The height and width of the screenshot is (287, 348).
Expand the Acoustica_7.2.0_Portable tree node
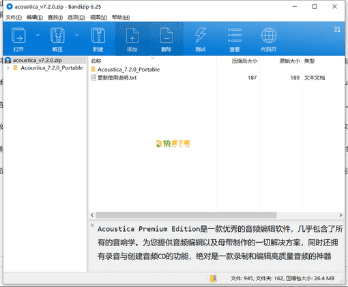point(8,68)
